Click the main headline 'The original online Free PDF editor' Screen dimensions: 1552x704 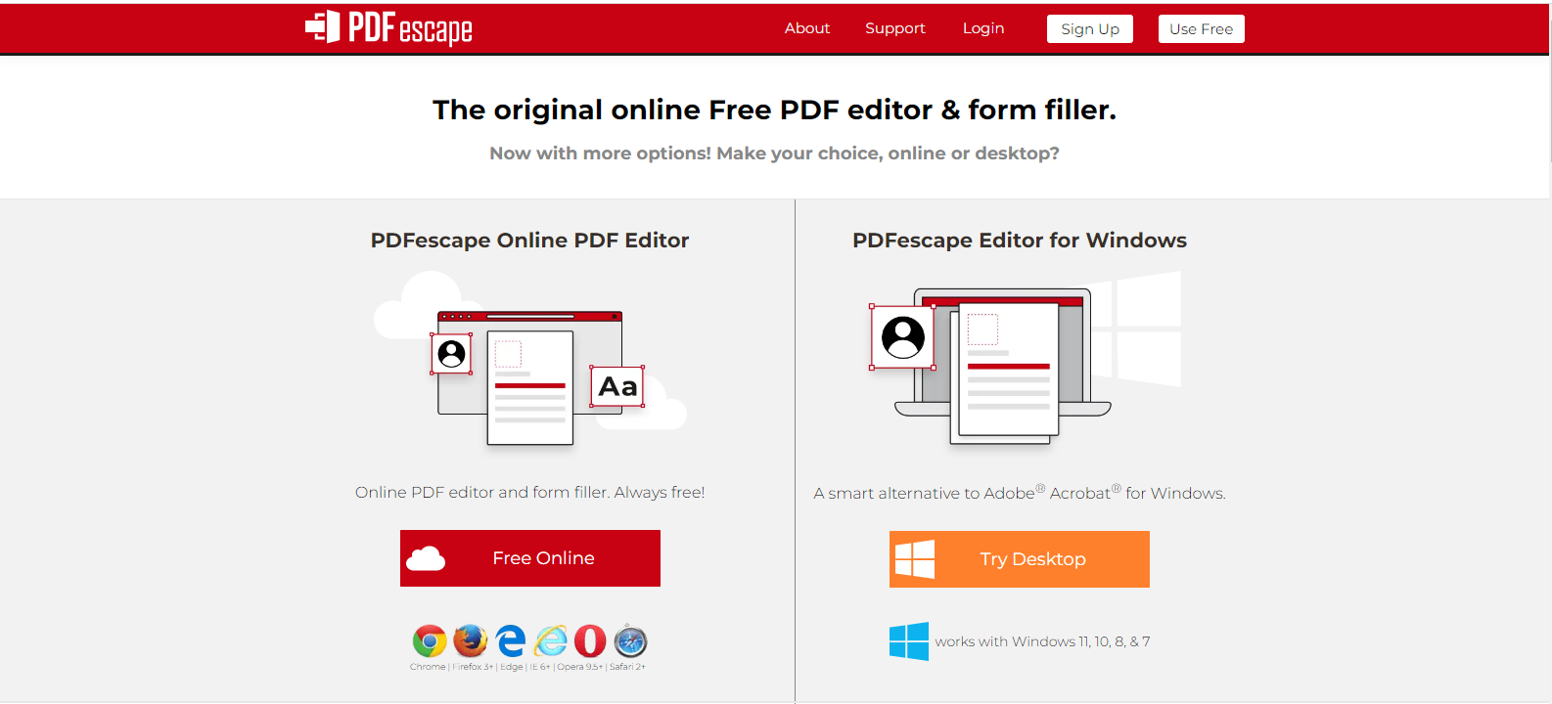(x=774, y=110)
